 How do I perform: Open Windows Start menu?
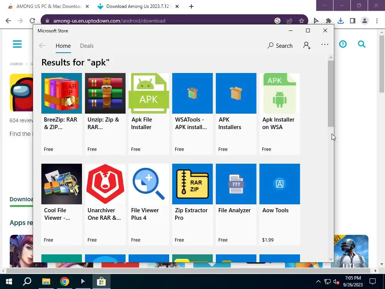(9, 281)
